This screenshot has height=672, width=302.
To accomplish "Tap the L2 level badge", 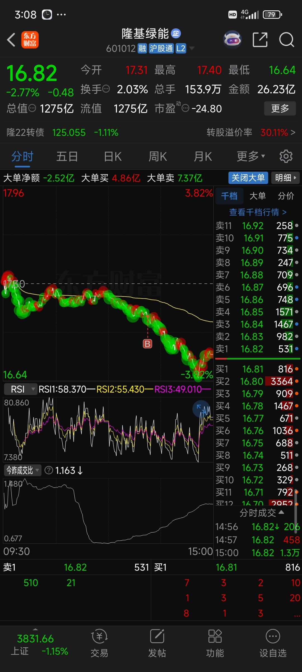I will pyautogui.click(x=181, y=48).
